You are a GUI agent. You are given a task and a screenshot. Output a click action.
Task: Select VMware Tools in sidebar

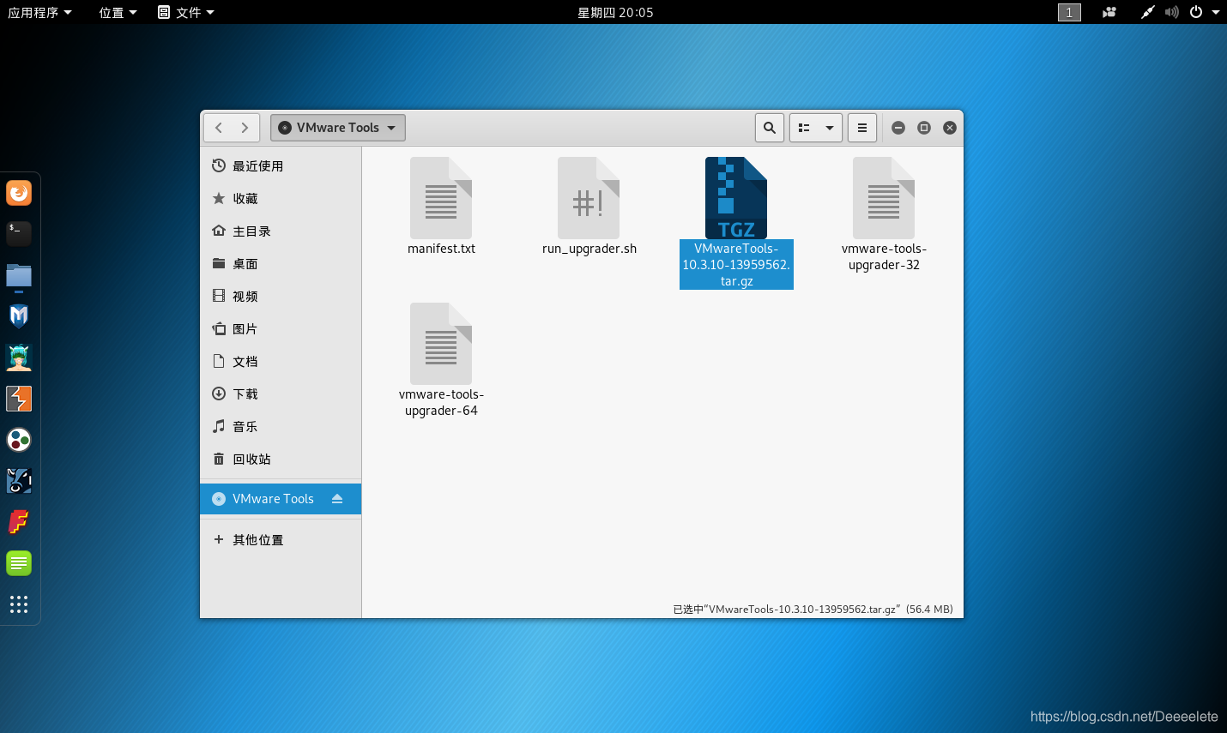click(281, 499)
